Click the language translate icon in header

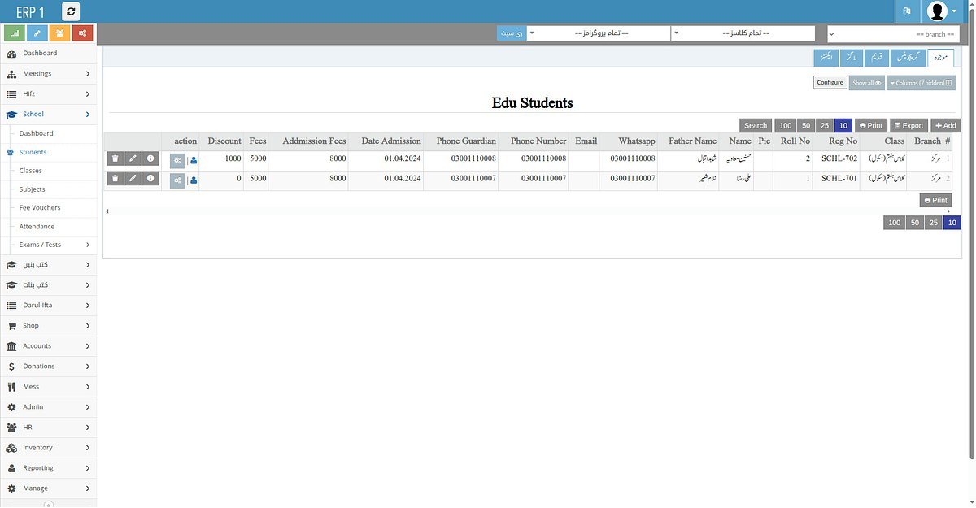(906, 11)
